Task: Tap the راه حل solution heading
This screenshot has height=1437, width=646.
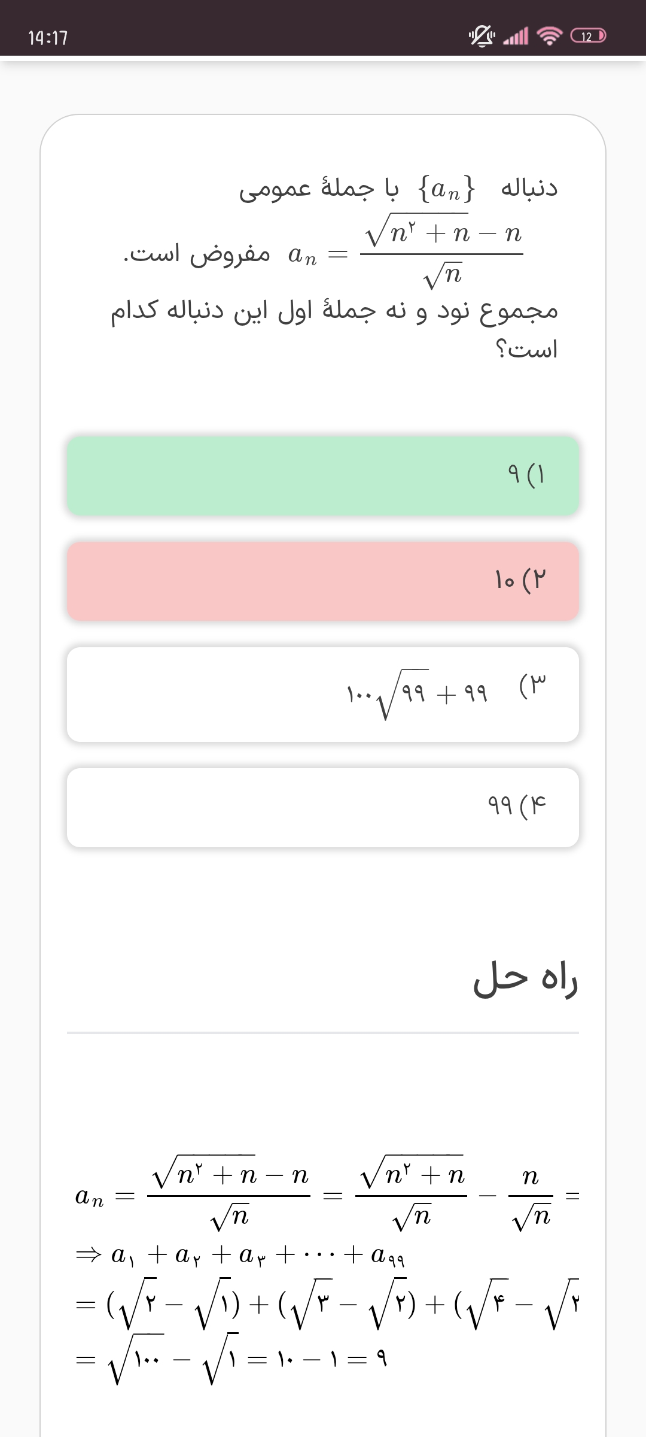Action: coord(525,980)
